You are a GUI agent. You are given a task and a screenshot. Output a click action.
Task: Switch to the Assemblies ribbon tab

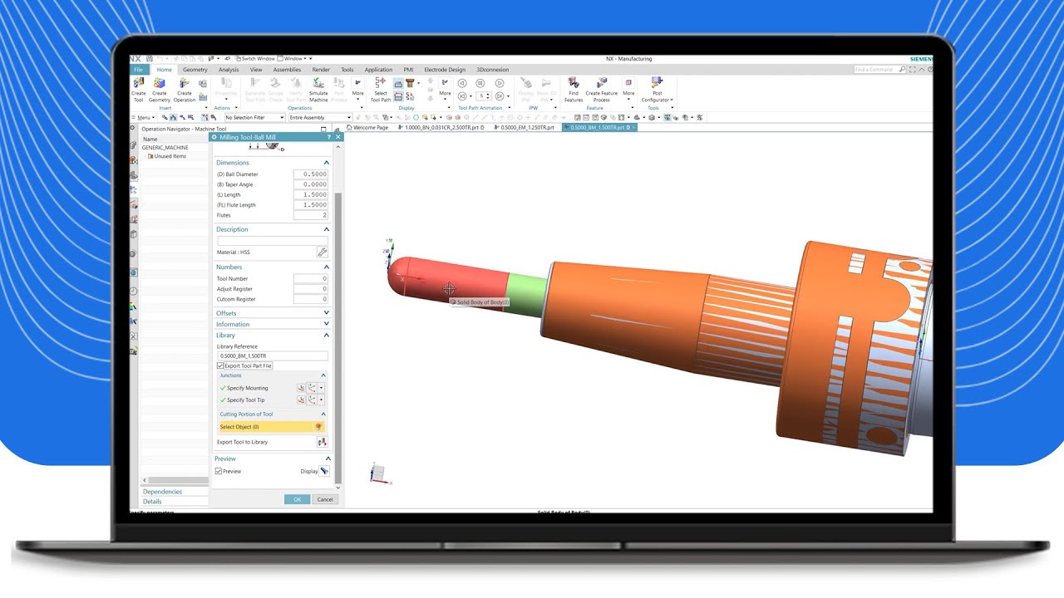pyautogui.click(x=287, y=70)
